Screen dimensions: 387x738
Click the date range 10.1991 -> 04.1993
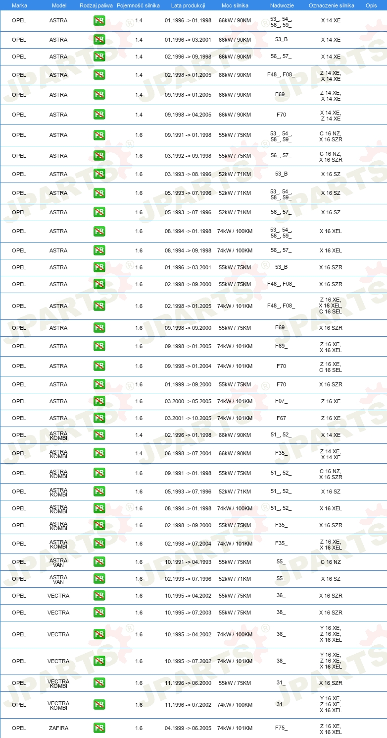(188, 562)
